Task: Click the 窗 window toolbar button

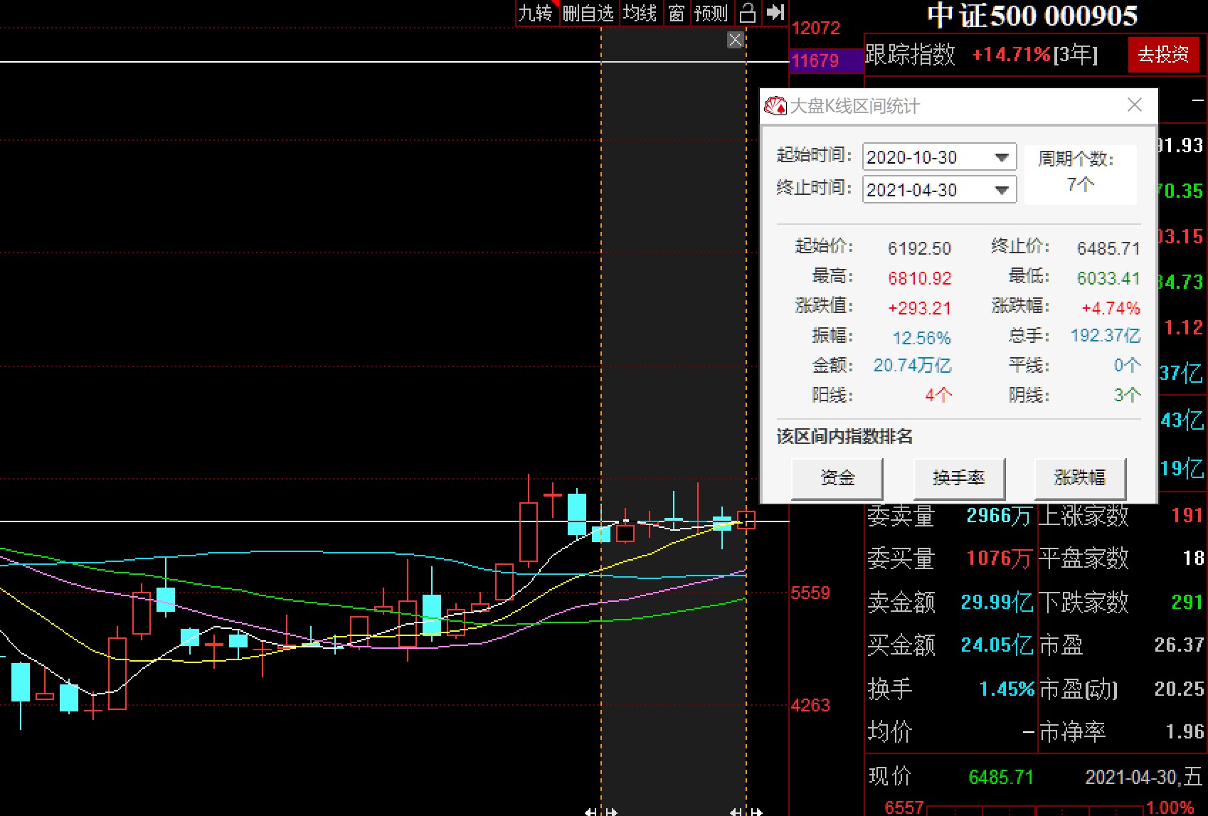Action: (x=676, y=13)
